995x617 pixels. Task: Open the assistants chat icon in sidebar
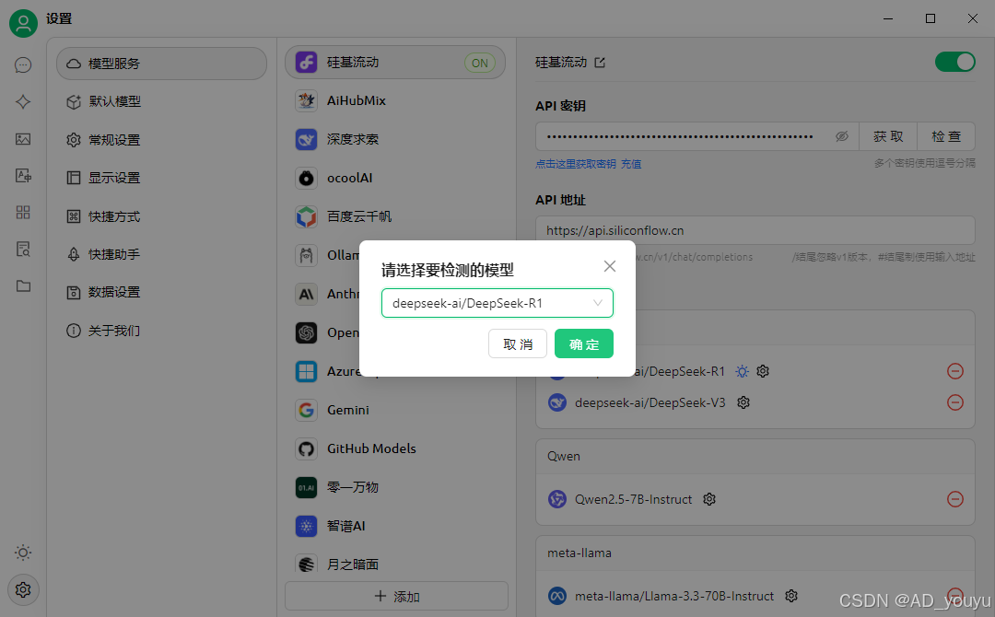click(x=22, y=64)
